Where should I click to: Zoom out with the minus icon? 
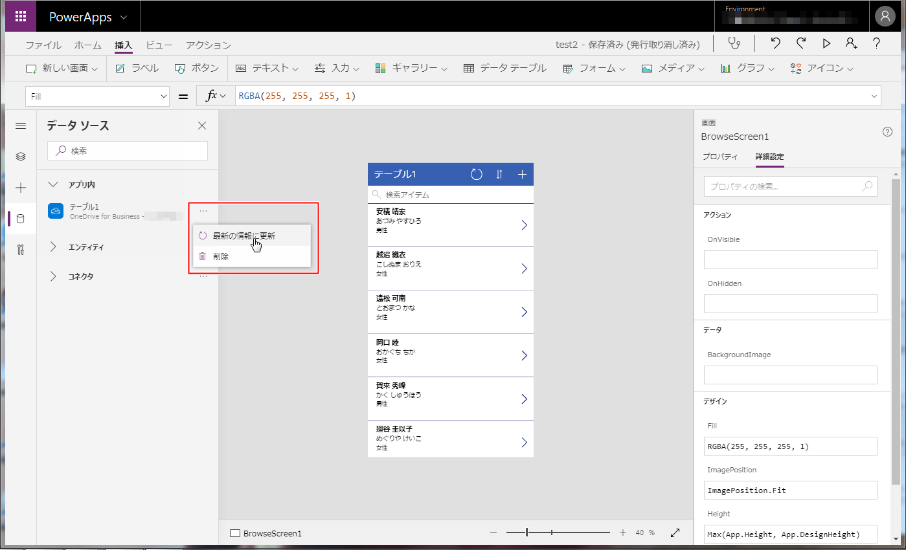click(x=493, y=533)
